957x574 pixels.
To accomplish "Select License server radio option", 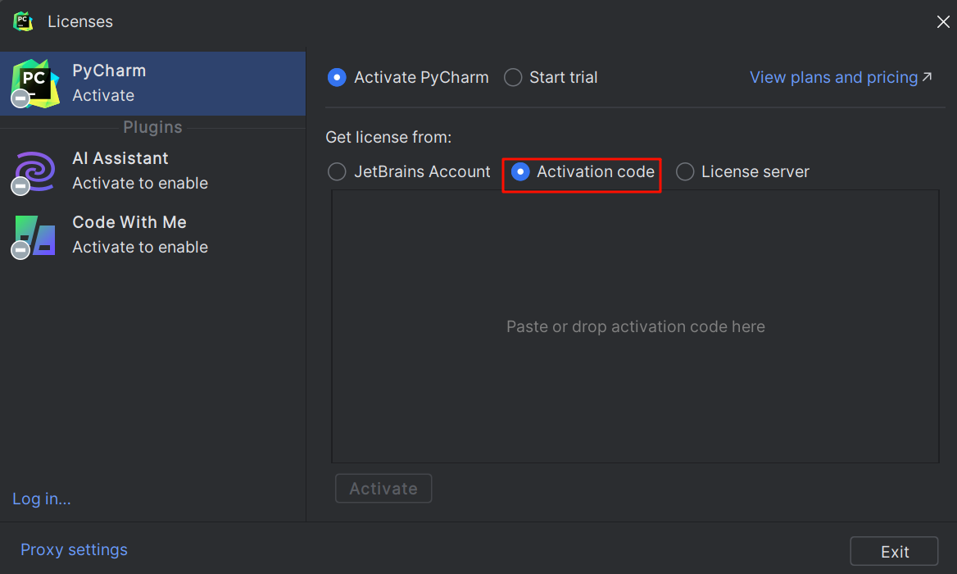I will (x=742, y=171).
